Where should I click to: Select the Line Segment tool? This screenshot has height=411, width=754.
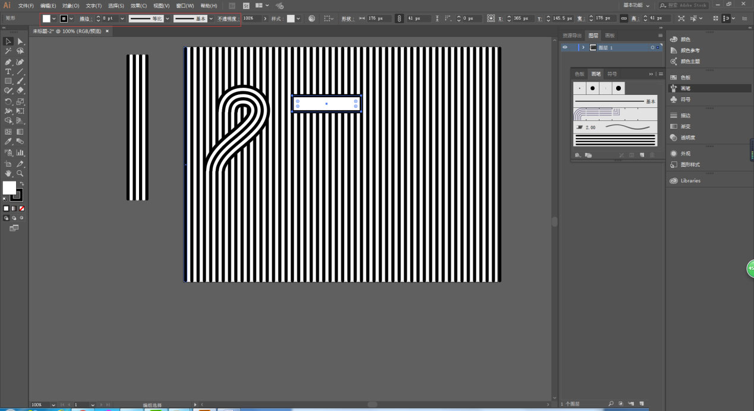20,71
